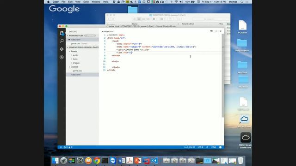This screenshot has width=296, height=166.
Task: Open Terminal from the Dock
Action: (x=105, y=160)
